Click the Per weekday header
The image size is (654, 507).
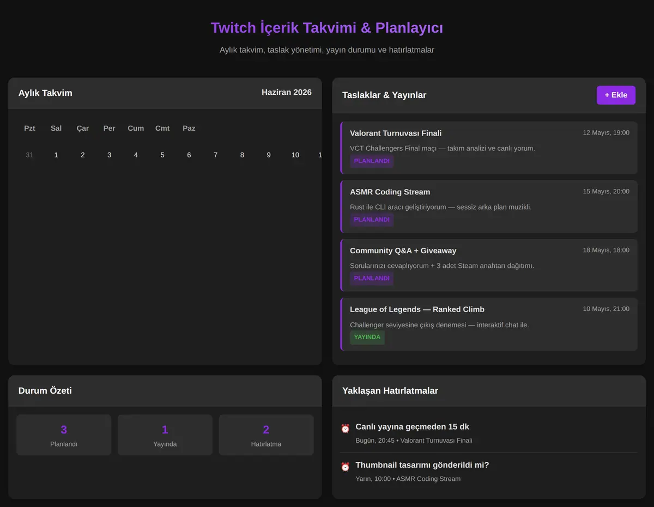tap(109, 129)
